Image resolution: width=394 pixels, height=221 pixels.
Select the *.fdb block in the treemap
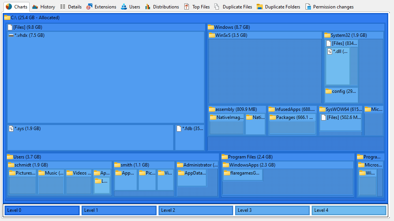(190, 138)
